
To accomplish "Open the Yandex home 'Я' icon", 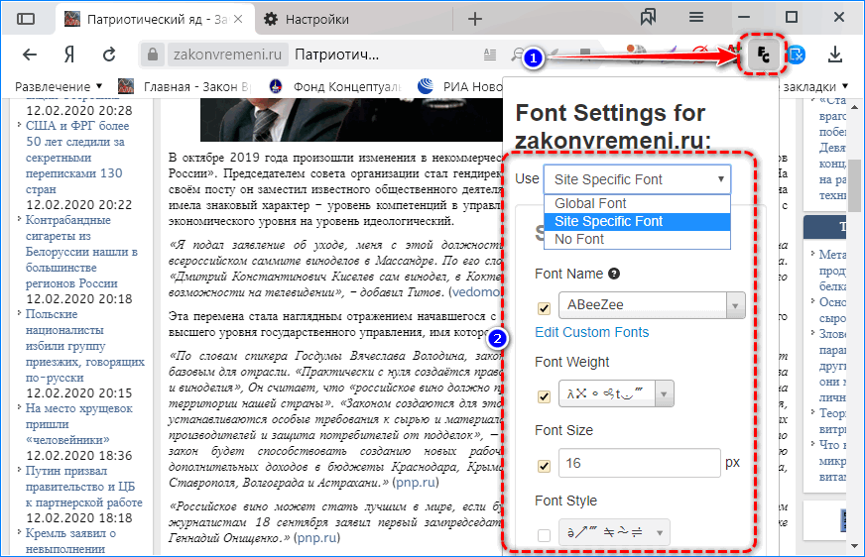I will click(70, 55).
